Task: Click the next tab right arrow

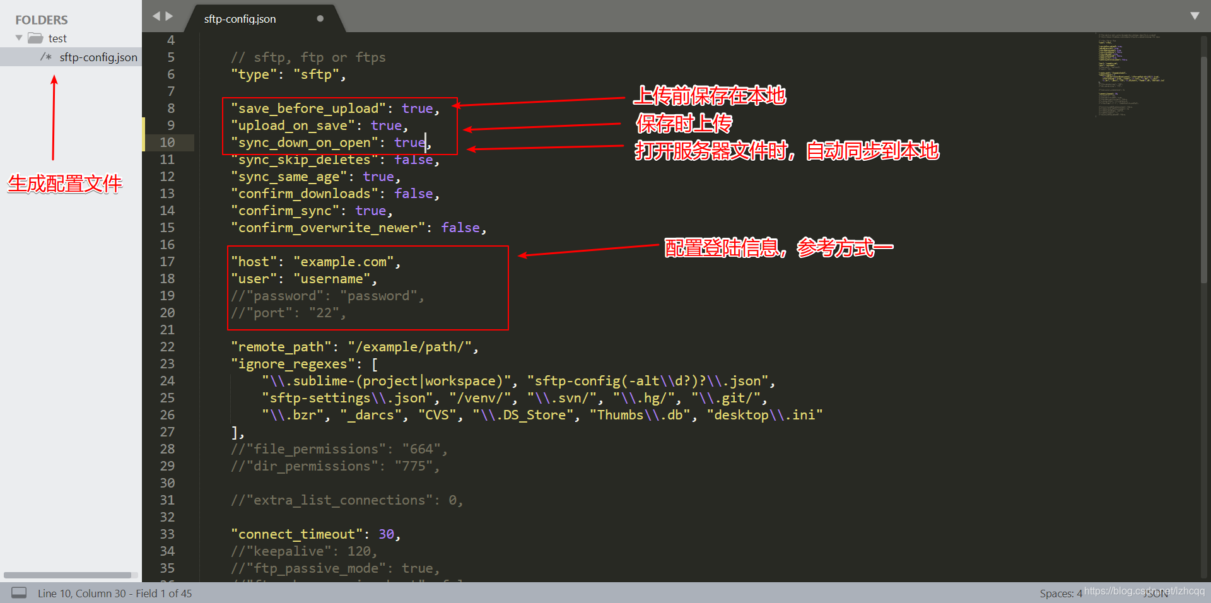Action: pos(169,16)
